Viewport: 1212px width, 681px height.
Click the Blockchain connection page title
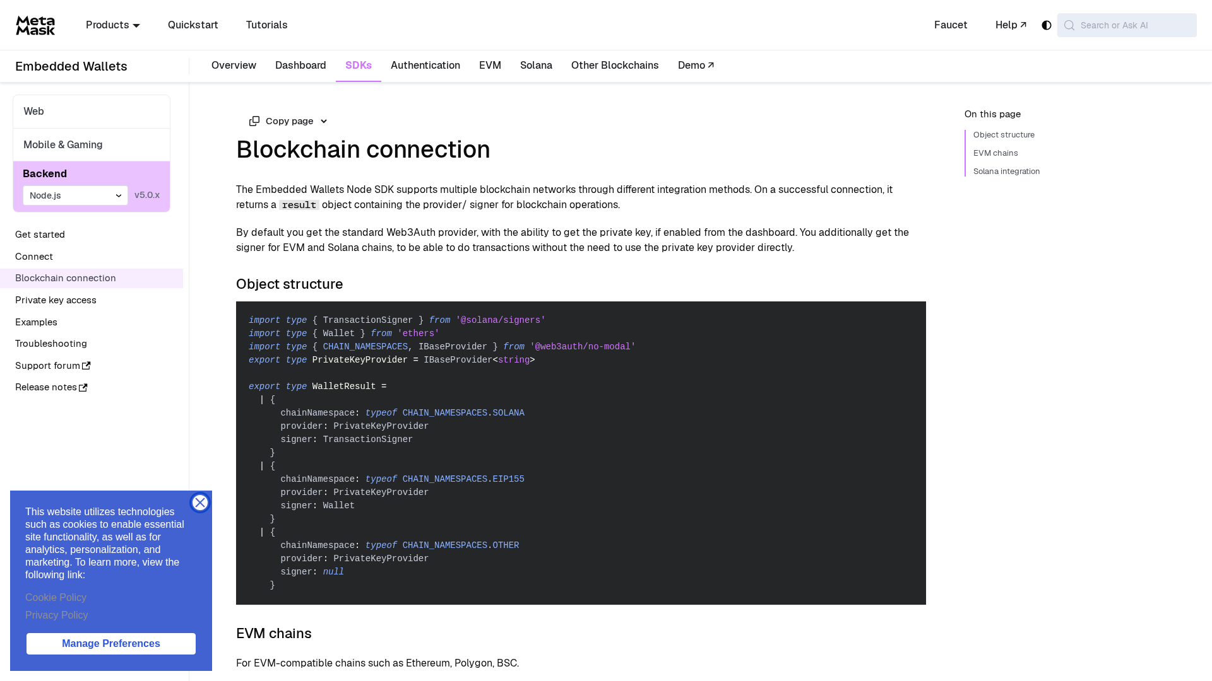tap(363, 149)
